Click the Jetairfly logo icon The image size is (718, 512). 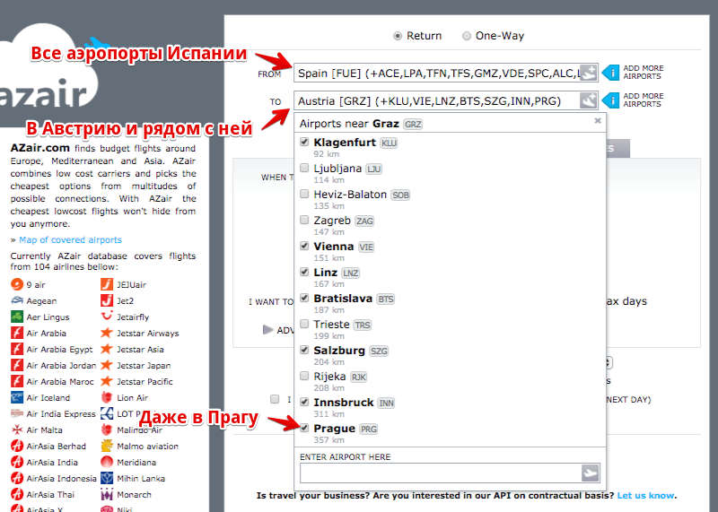click(107, 317)
